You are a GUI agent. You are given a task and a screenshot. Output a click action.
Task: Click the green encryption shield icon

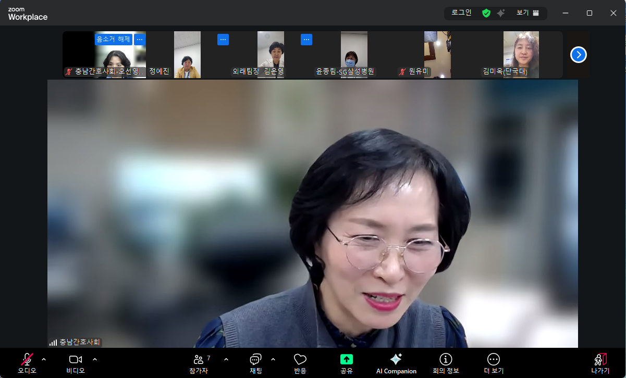pos(486,13)
